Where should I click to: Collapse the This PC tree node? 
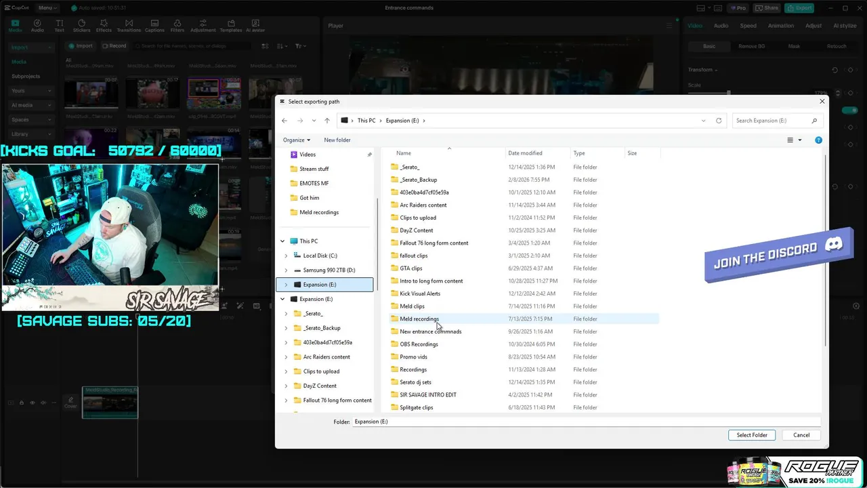282,241
